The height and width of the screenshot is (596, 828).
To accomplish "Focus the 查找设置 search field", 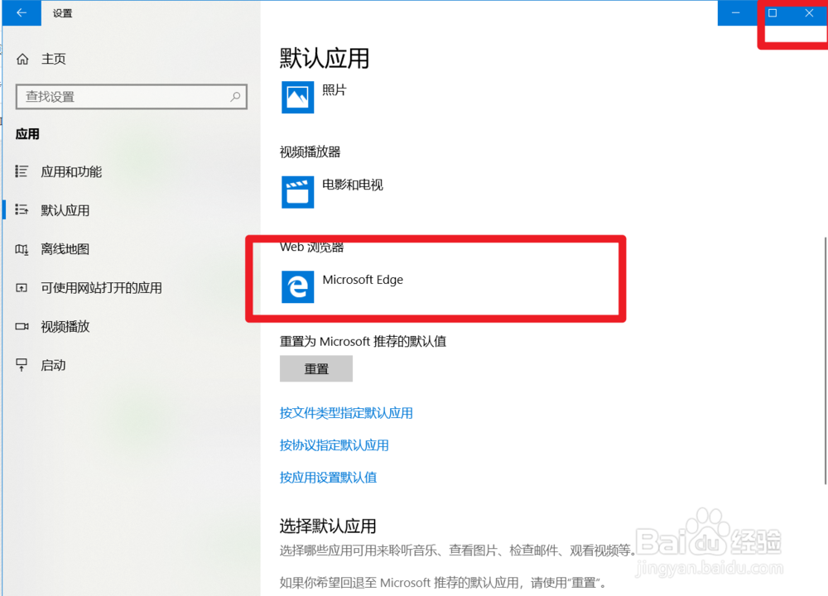I will [132, 97].
